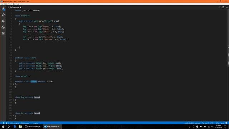
Task: Click the 'Dog lab = new Dog' line
Action: [x=42, y=27]
